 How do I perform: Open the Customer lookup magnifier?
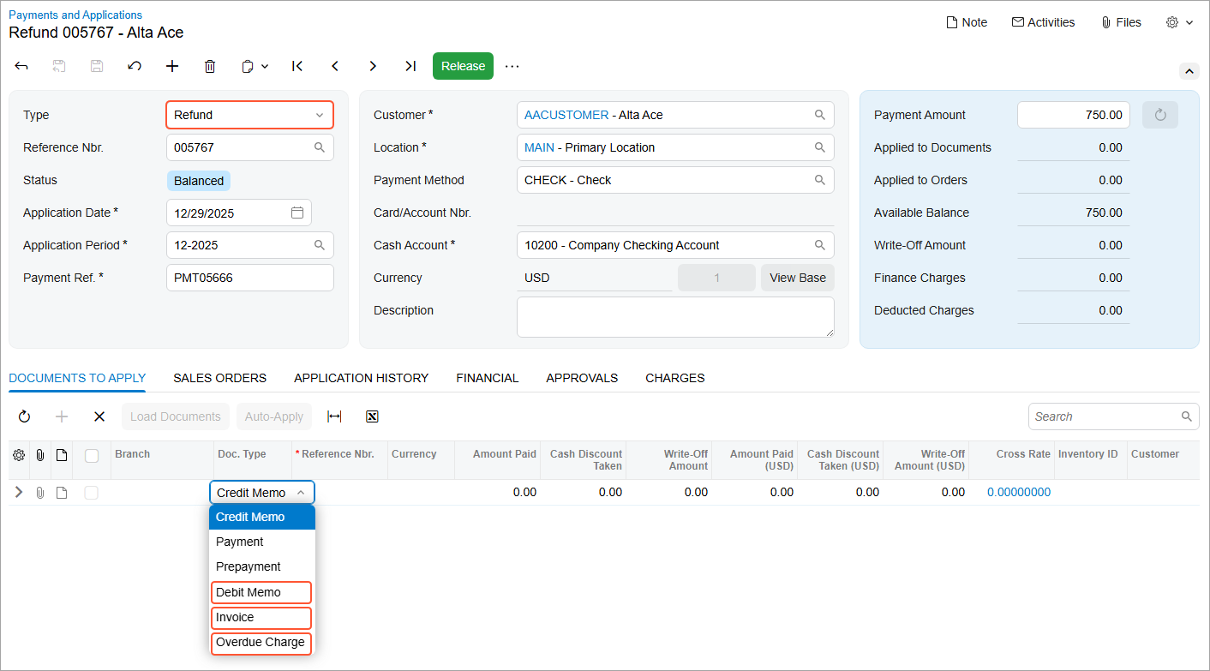820,115
